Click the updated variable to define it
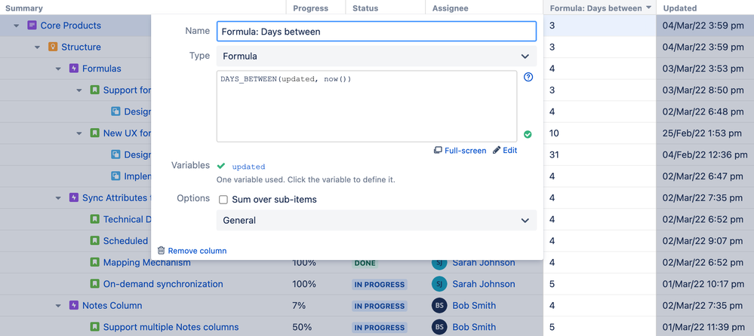Viewport: 754px width, 336px height. (248, 166)
